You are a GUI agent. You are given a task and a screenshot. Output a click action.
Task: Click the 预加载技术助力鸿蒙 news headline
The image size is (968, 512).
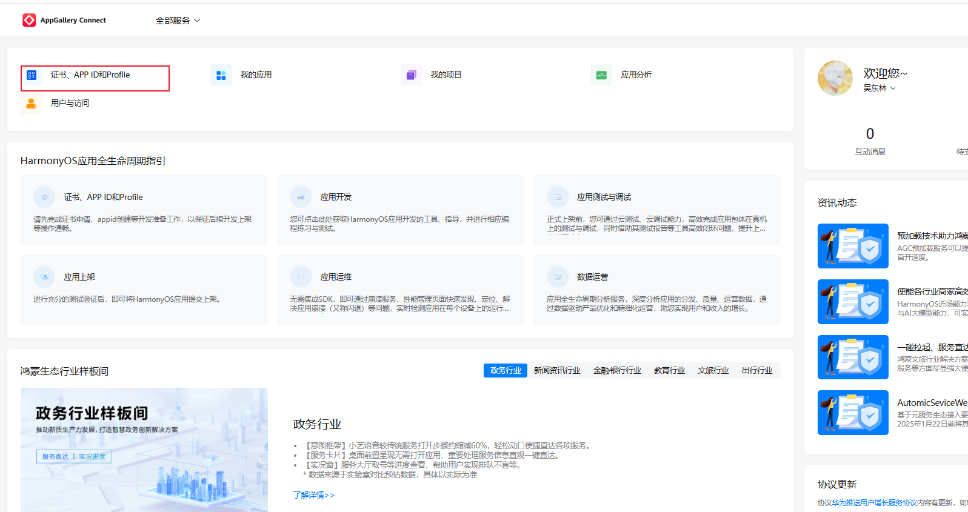pos(932,236)
